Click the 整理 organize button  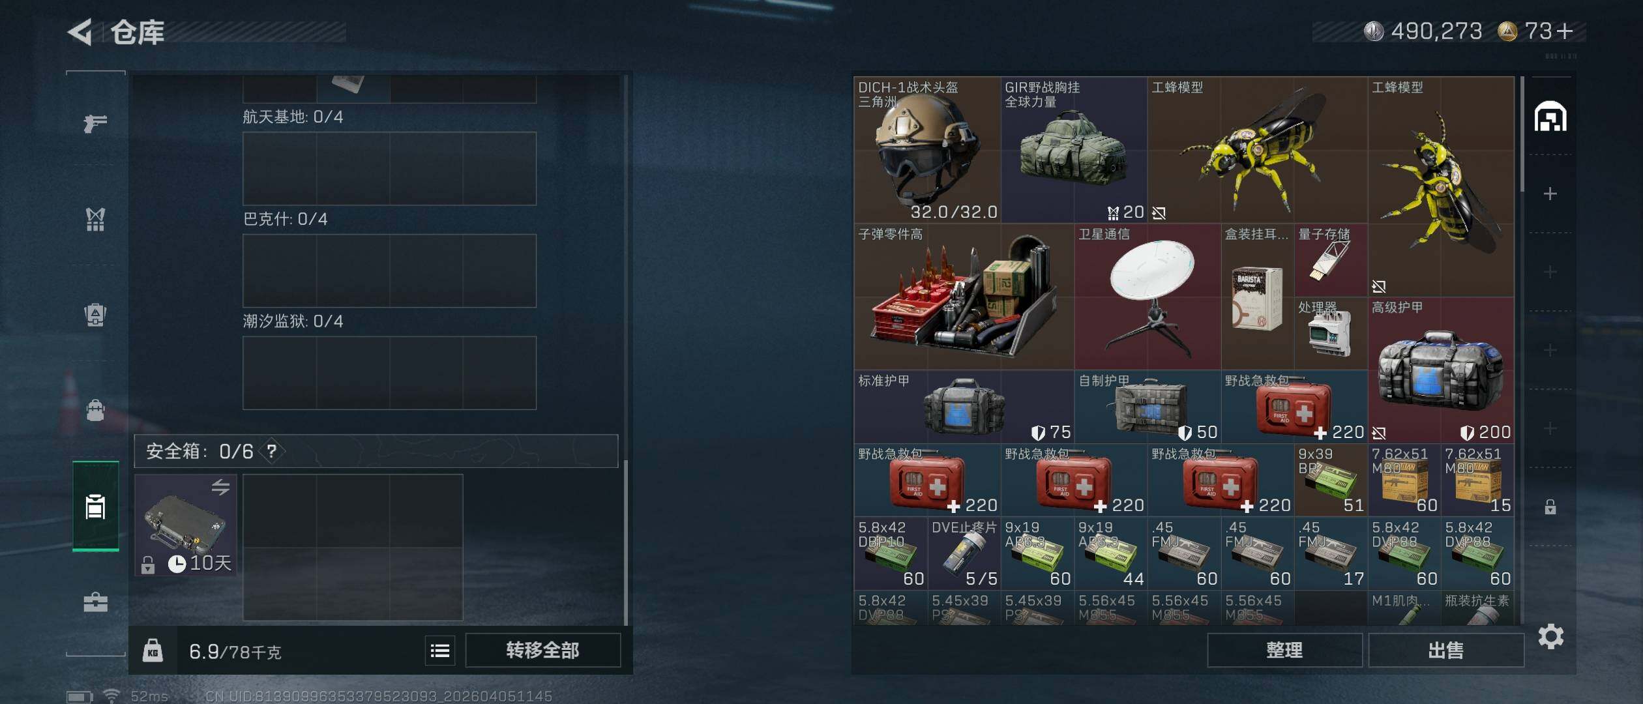(1284, 650)
